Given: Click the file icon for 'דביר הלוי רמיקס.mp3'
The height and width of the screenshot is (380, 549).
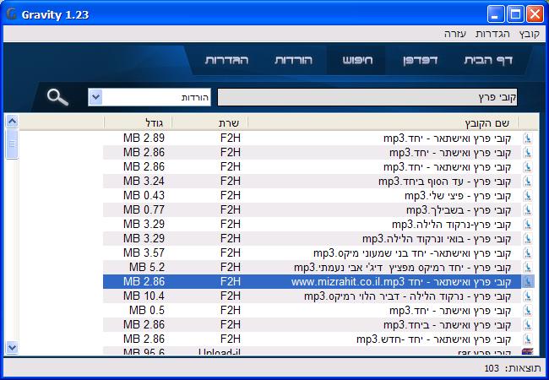Looking at the screenshot, I should [x=527, y=296].
